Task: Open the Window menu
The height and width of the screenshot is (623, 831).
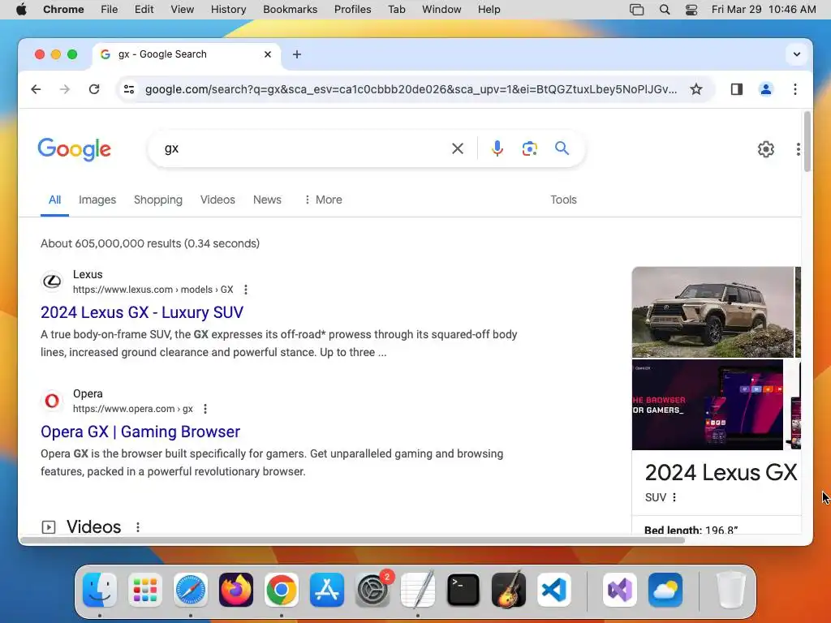Action: point(441,10)
